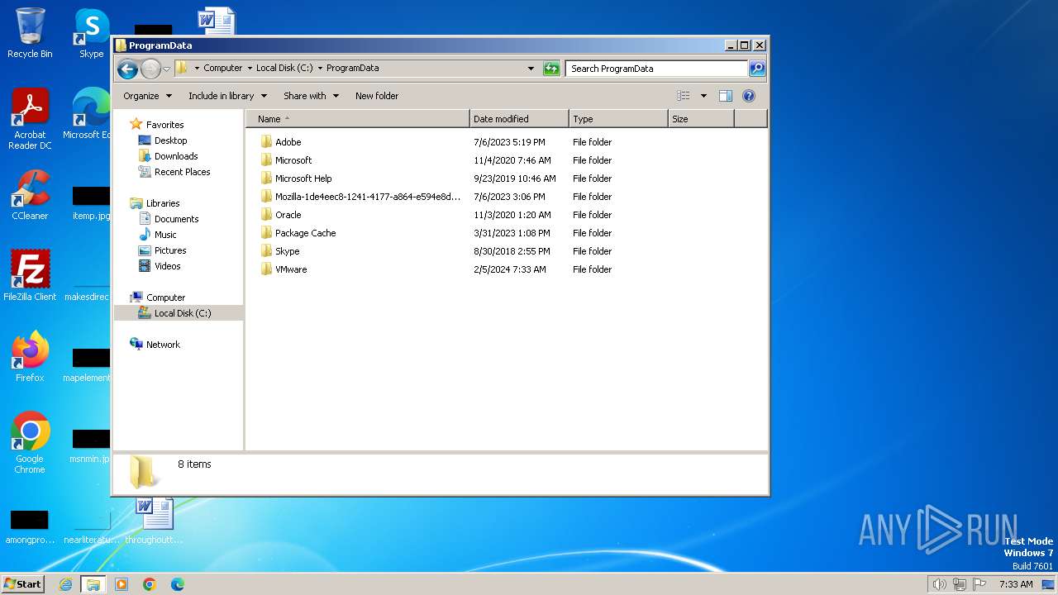Click the Explorer Forward arrow button
Screen dimensions: 1058x595
coord(150,69)
